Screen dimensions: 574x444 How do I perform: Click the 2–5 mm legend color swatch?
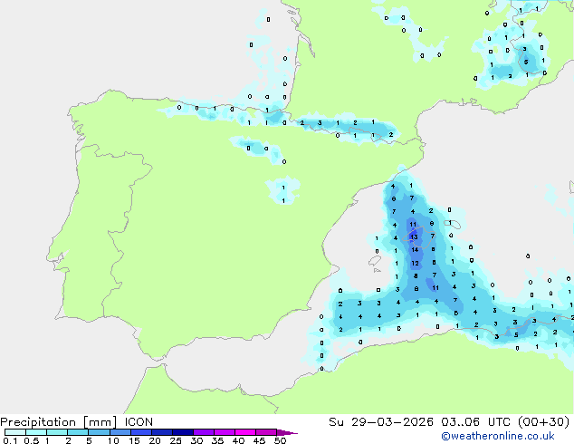click(78, 432)
